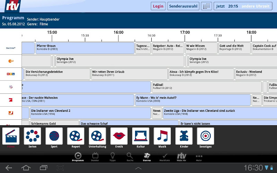
Task: Tap the screenshot capture icon
Action: coord(60,168)
